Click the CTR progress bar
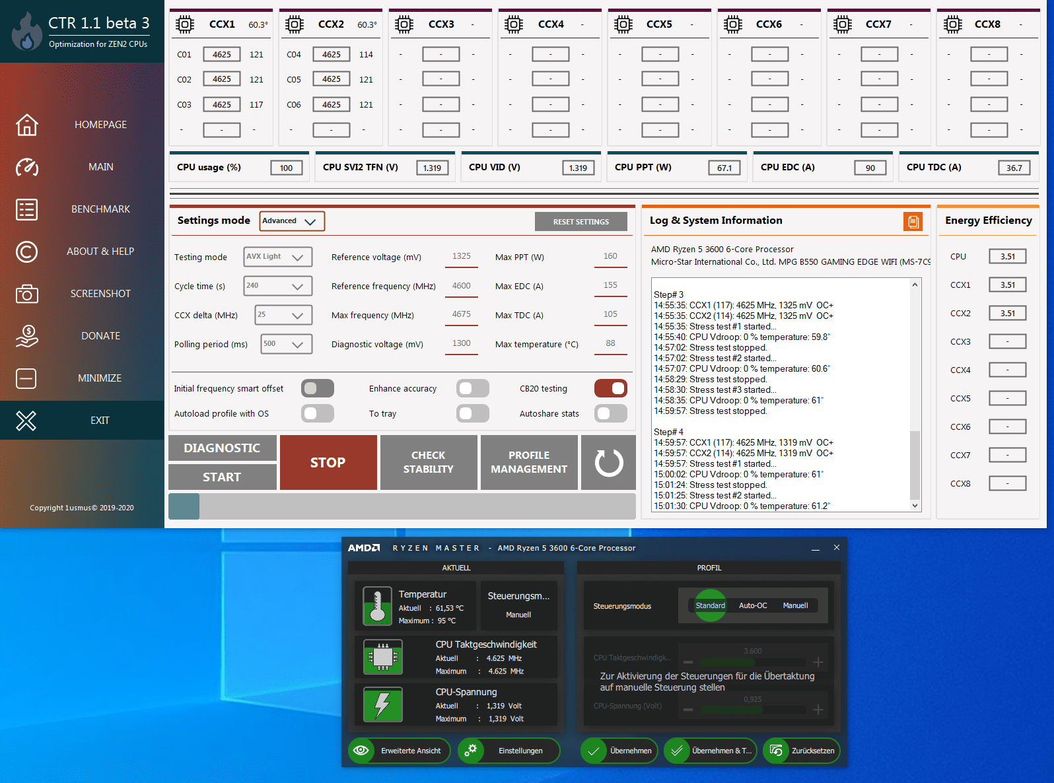The image size is (1054, 783). point(402,506)
